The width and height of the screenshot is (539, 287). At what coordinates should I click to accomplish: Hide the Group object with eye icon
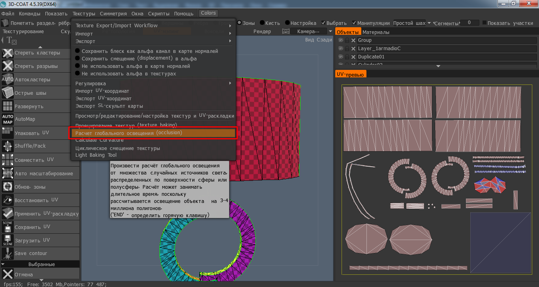point(340,40)
